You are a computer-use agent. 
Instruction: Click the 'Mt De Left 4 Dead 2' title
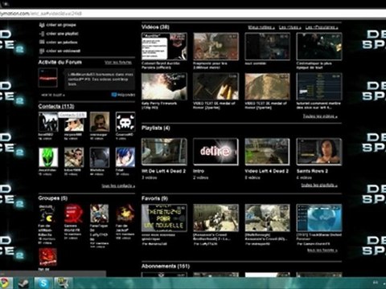[163, 171]
